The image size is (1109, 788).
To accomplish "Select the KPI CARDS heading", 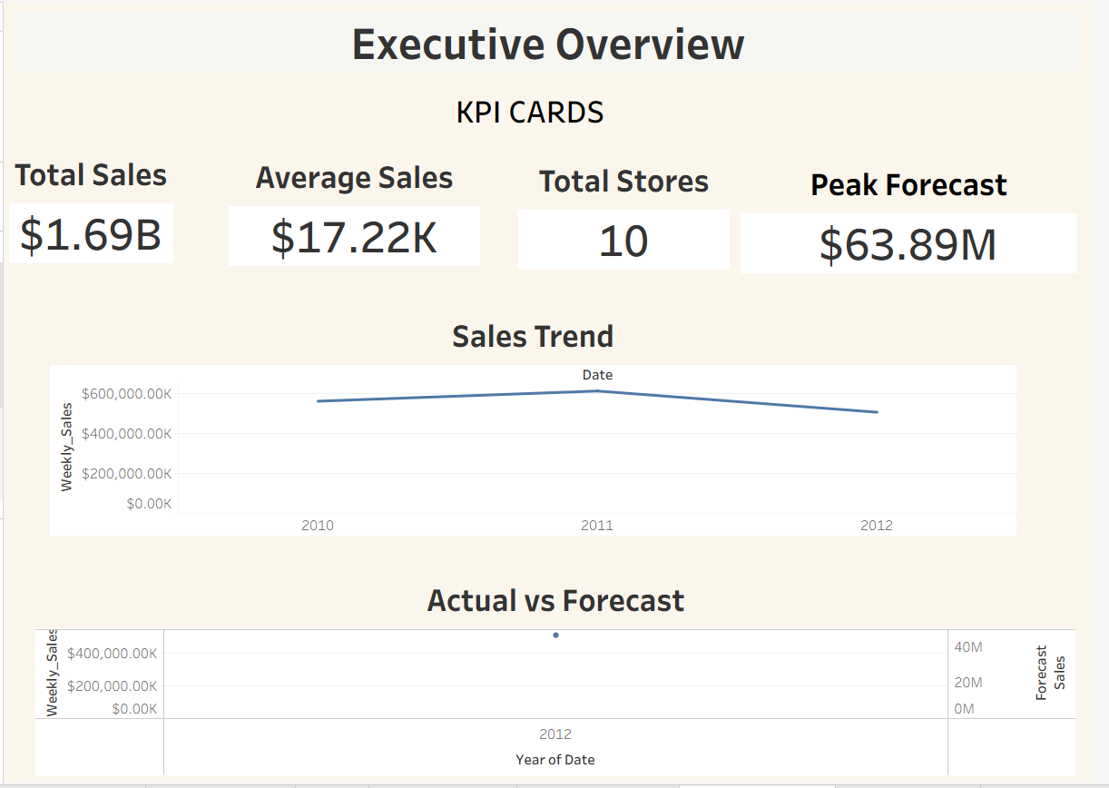I will pyautogui.click(x=530, y=113).
